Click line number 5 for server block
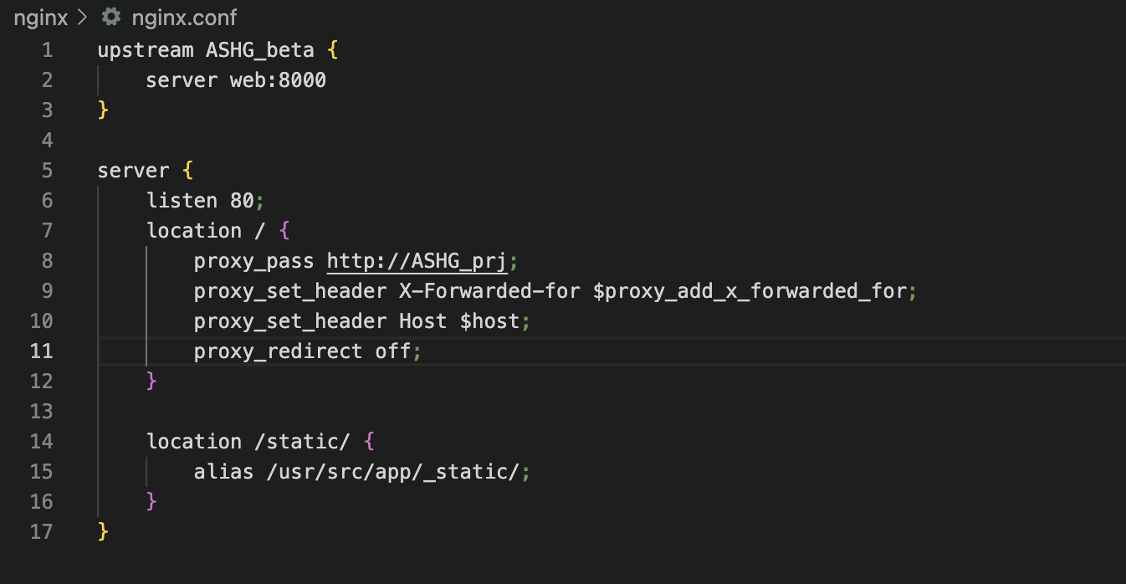The image size is (1126, 584). [x=46, y=171]
